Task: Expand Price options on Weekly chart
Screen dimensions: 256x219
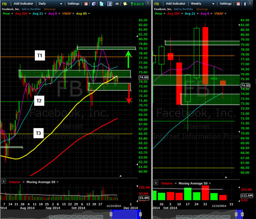Action: (x=164, y=14)
